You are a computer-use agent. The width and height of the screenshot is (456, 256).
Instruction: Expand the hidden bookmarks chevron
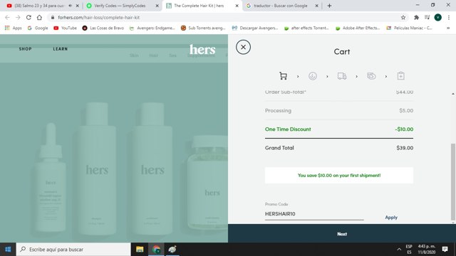pyautogui.click(x=448, y=28)
